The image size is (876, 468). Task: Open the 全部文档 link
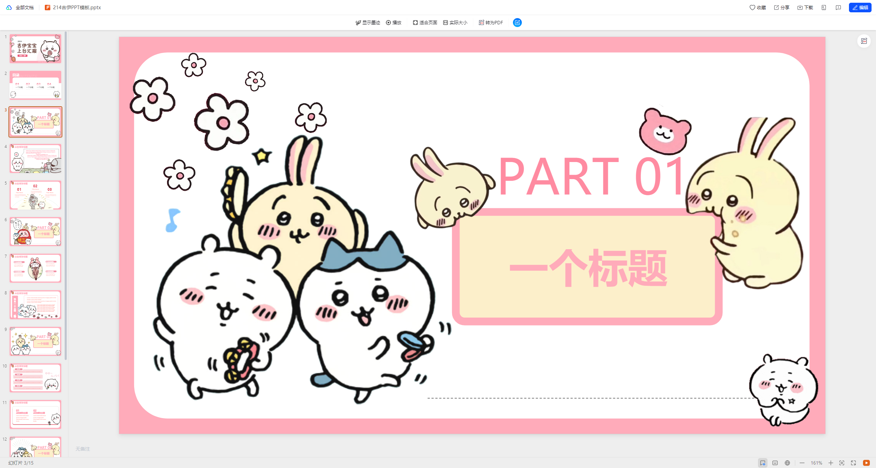point(24,8)
